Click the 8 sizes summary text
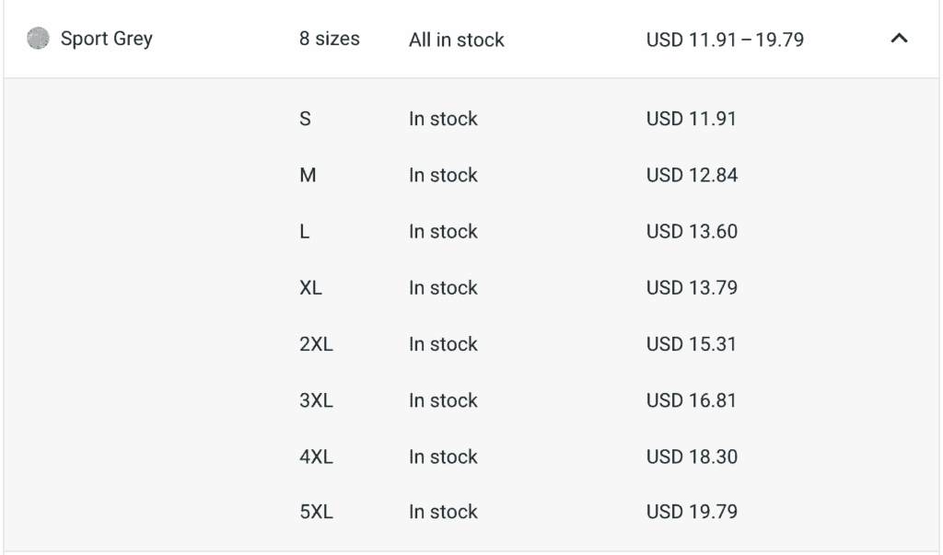 tap(330, 39)
